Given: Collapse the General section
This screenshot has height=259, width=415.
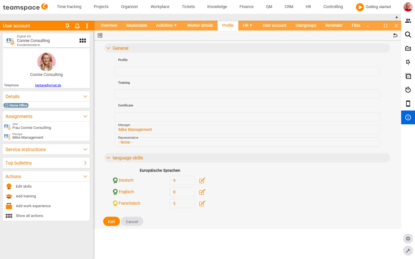Looking at the screenshot, I should click(x=108, y=48).
